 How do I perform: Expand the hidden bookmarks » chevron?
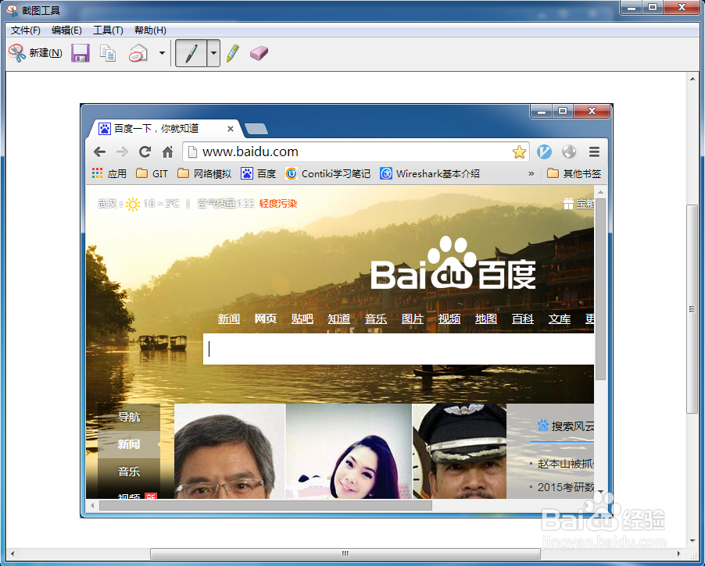coord(531,173)
